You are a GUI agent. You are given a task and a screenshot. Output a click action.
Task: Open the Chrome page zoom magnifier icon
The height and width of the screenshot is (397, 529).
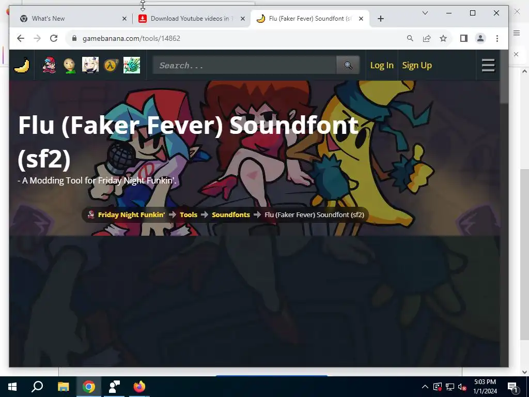pos(410,38)
